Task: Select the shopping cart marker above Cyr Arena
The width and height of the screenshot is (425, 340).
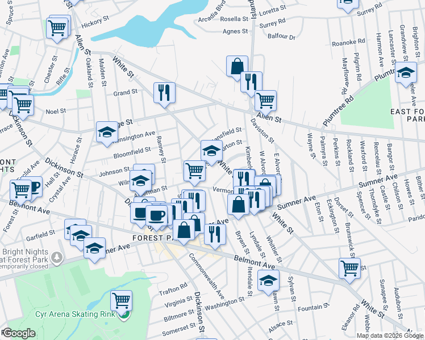Action: pyautogui.click(x=121, y=301)
